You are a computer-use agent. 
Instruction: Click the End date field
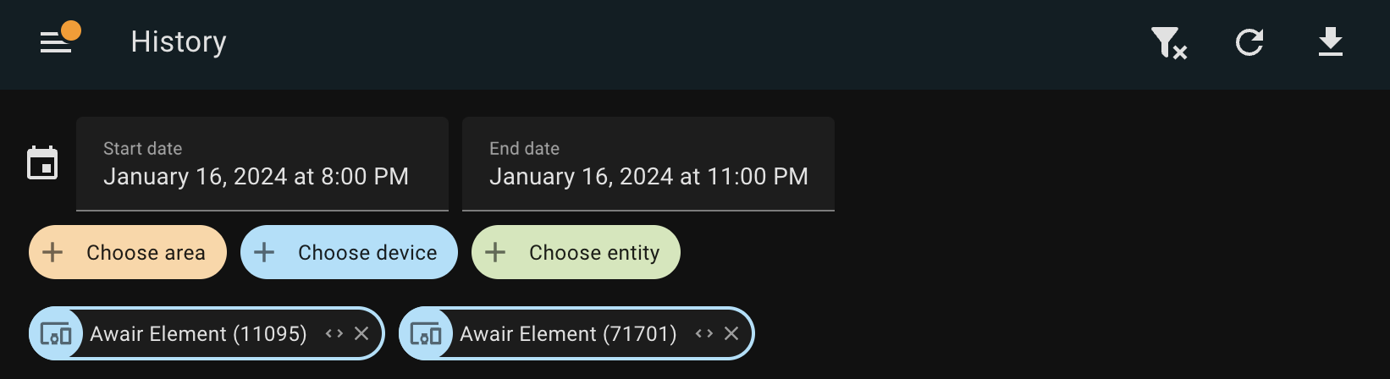648,163
